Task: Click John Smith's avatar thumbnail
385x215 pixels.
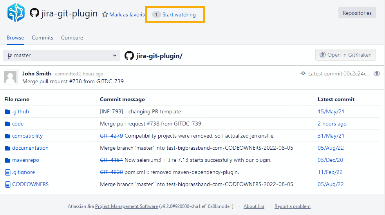Action: 10,77
